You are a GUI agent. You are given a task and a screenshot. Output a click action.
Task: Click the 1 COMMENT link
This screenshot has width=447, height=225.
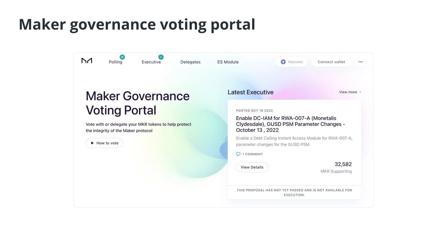click(x=252, y=154)
